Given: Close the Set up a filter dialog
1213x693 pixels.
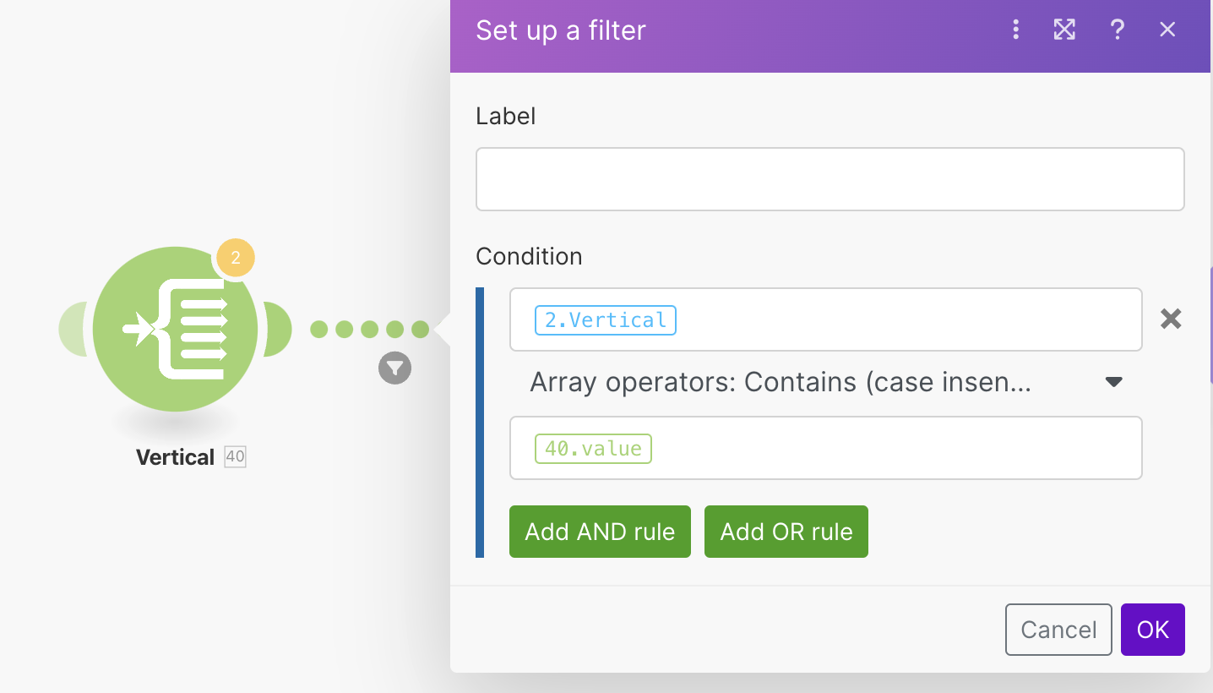Looking at the screenshot, I should pos(1167,30).
